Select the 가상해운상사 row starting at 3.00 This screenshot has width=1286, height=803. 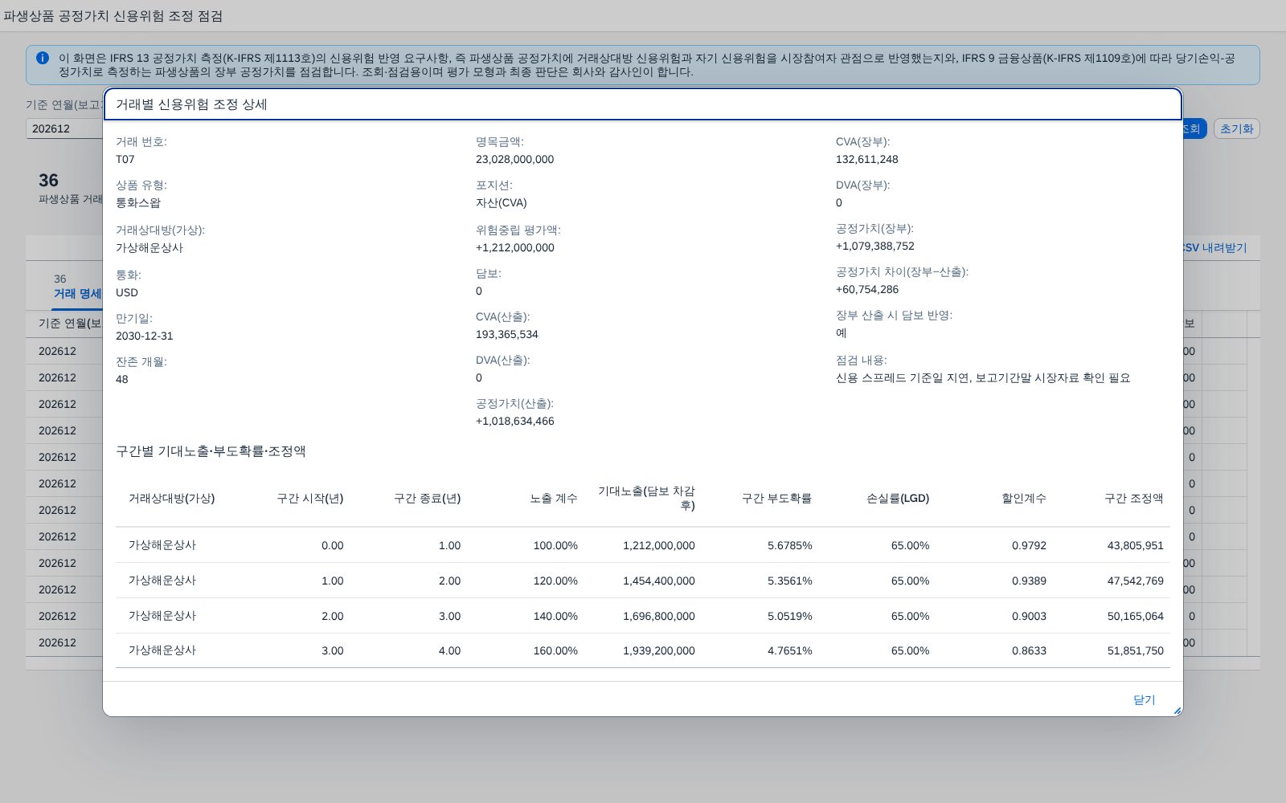643,650
